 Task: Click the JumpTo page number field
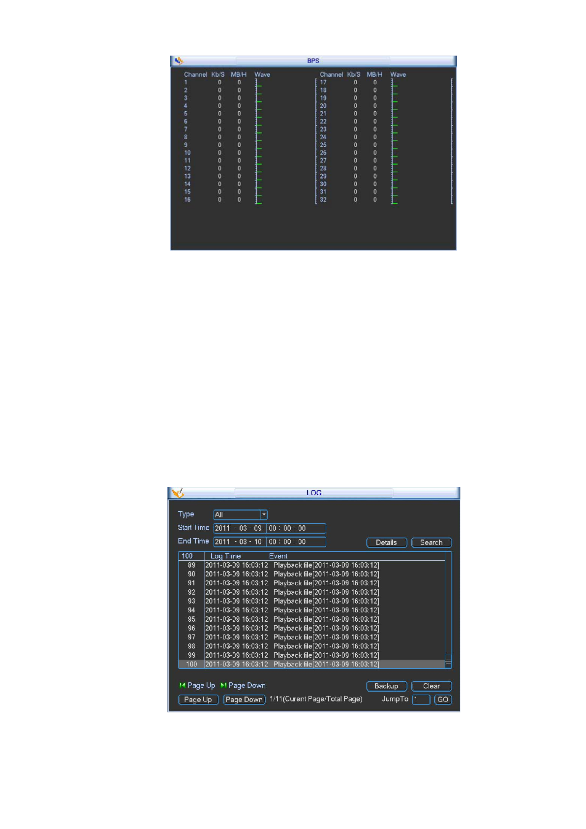click(421, 700)
